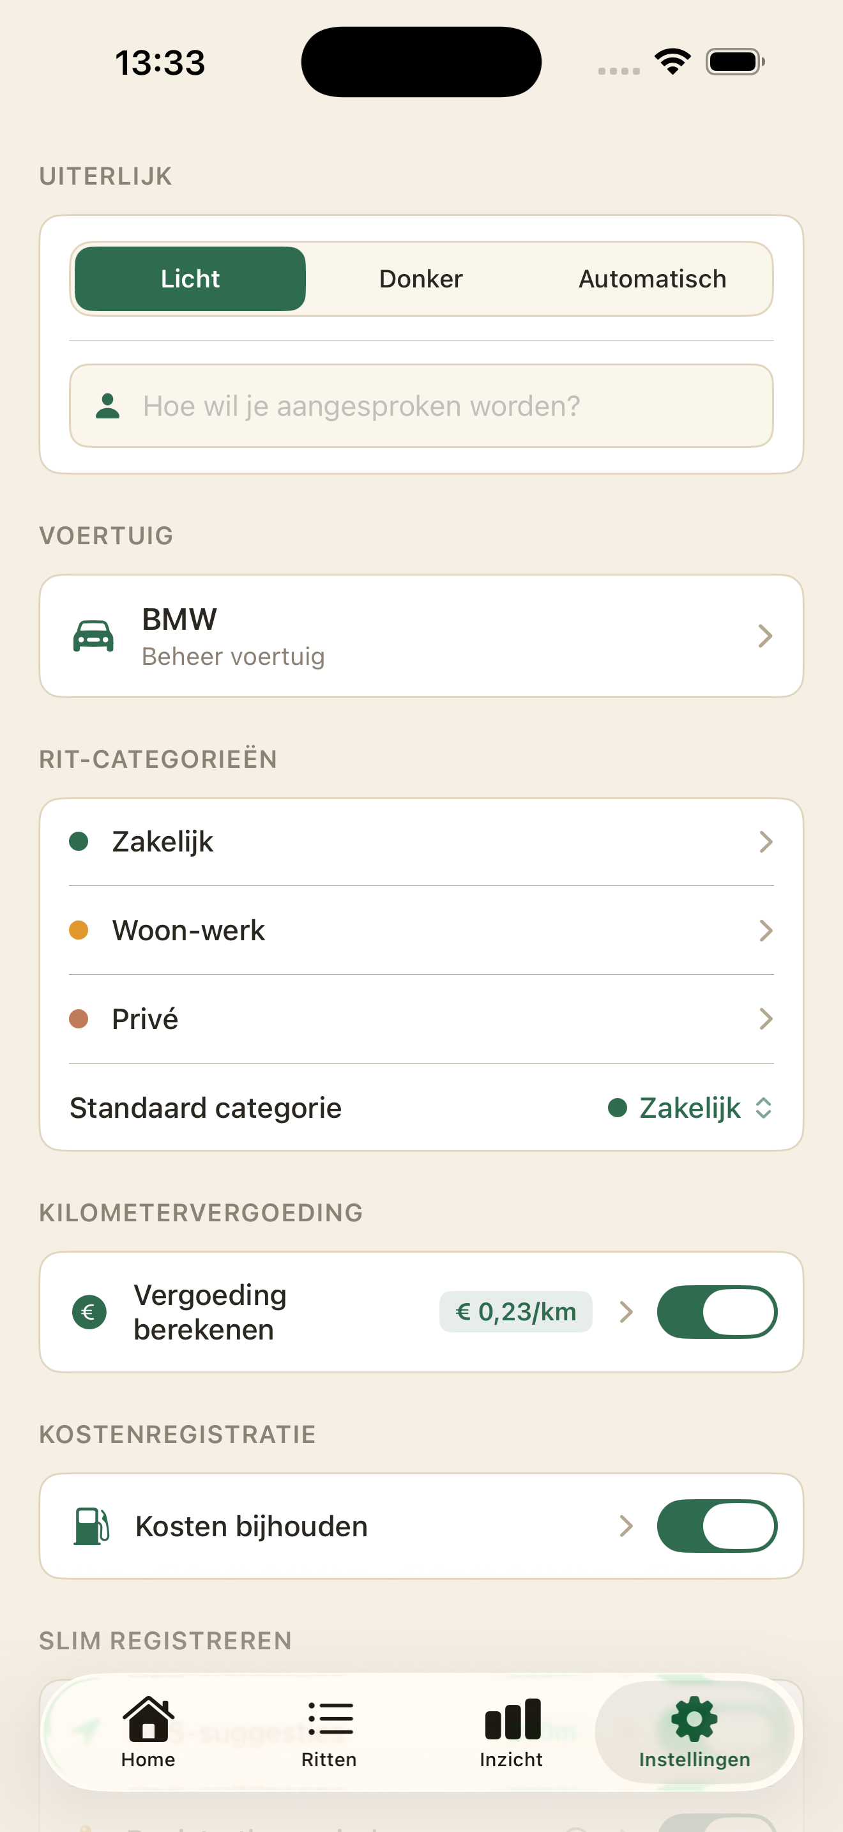The image size is (843, 1832).
Task: Tap the person icon in name field
Action: coord(107,406)
